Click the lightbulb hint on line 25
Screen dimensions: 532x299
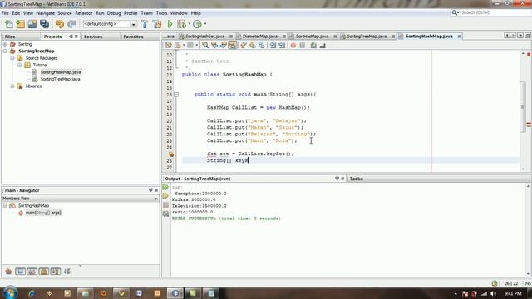tap(171, 154)
